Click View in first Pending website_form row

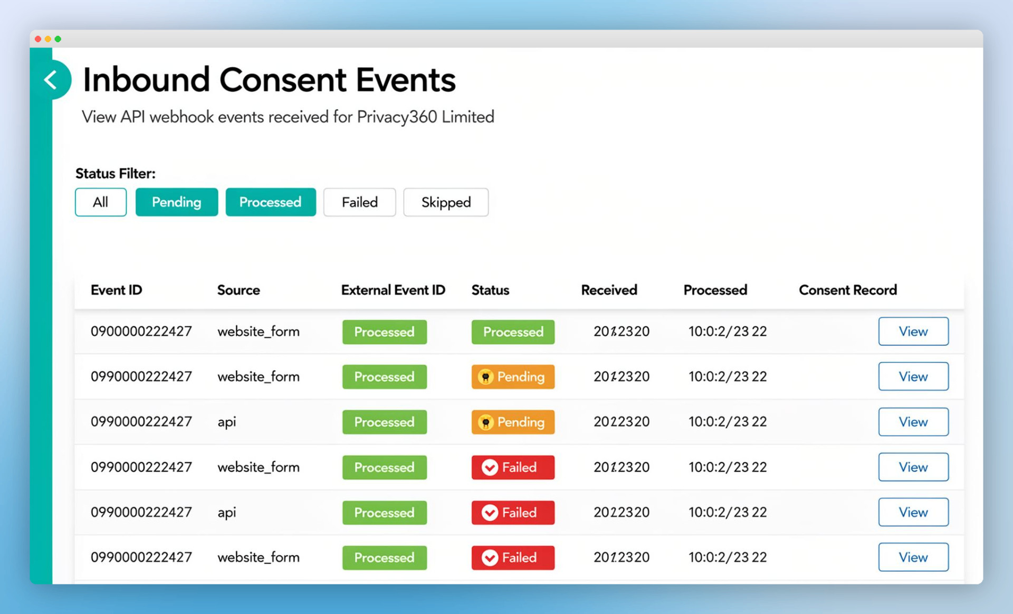click(913, 376)
